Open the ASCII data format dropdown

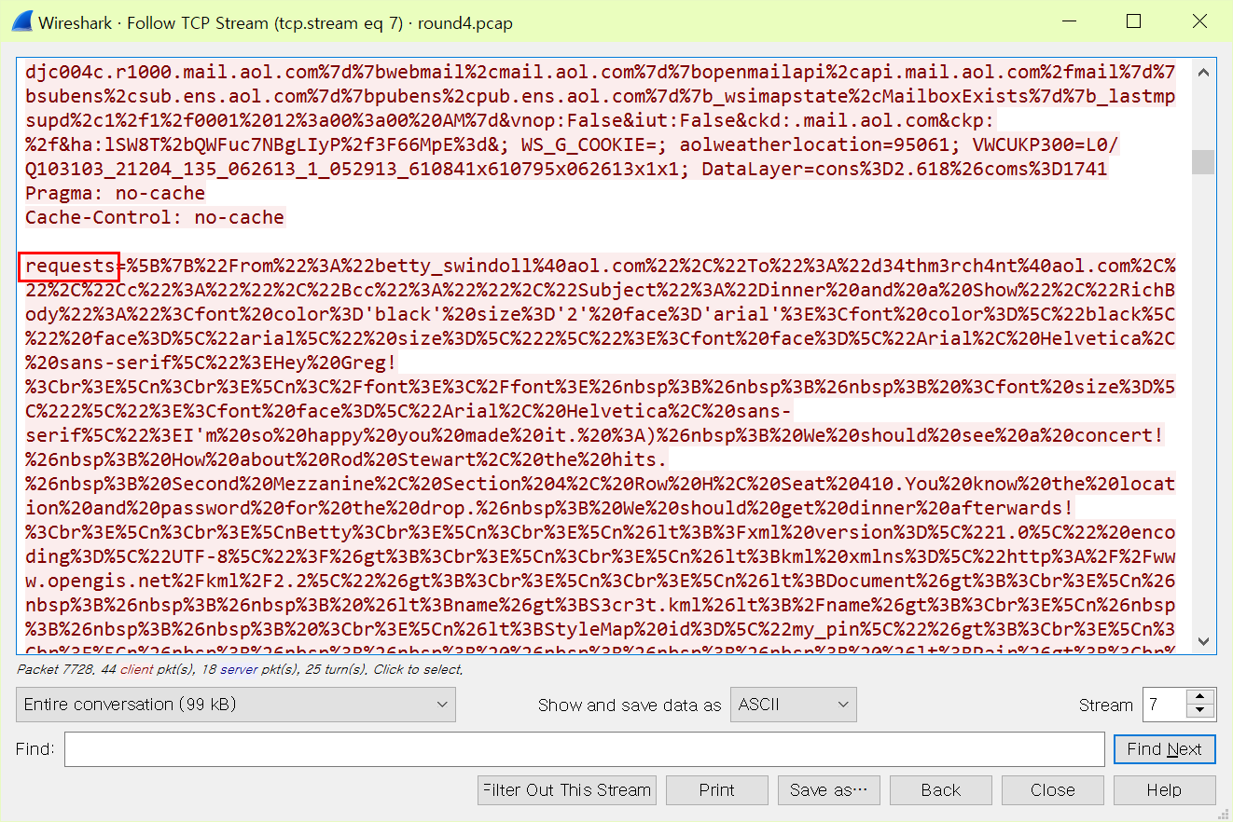(793, 705)
